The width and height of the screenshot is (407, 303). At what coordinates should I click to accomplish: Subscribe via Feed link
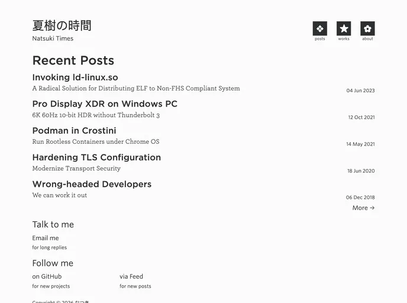point(131,276)
